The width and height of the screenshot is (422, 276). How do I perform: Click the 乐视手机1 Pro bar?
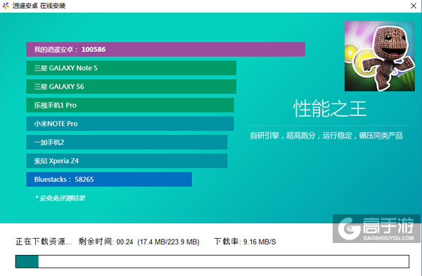[x=130, y=105]
